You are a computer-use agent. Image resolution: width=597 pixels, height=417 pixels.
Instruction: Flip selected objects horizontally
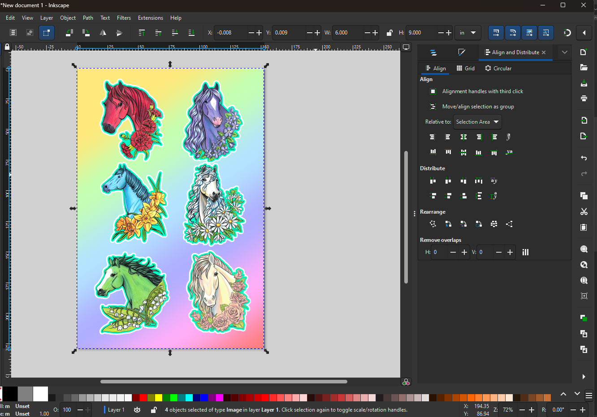[103, 33]
